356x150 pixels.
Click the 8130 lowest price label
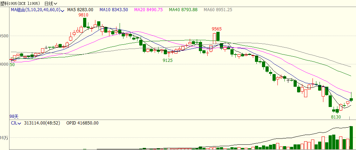click(336, 117)
